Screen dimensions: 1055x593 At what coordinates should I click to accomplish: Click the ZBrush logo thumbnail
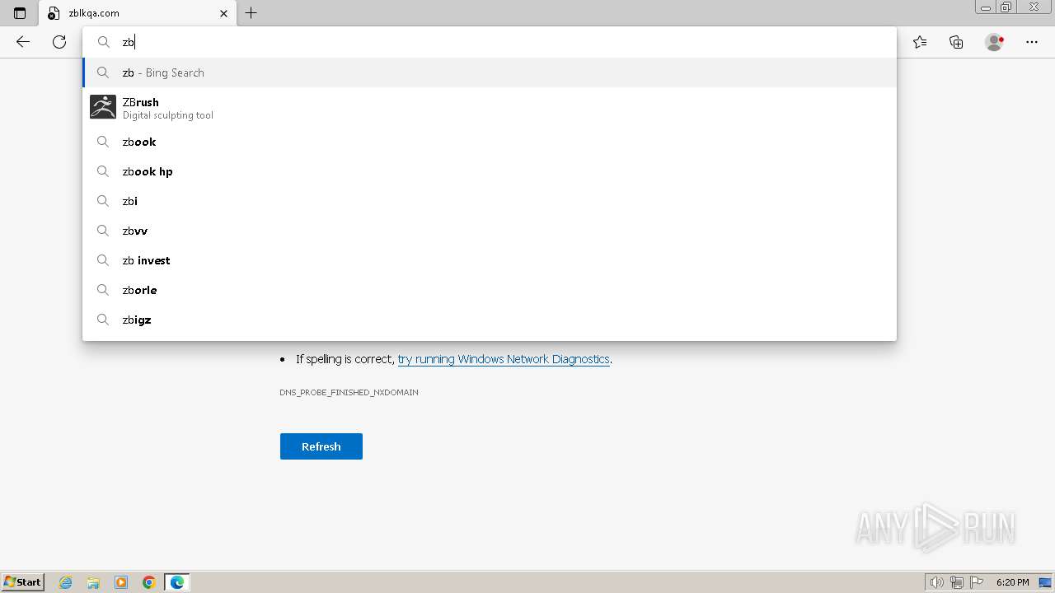[103, 107]
